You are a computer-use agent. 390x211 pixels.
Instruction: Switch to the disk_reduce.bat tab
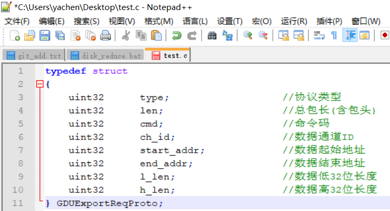coord(105,56)
